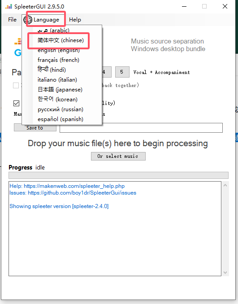Click the 'Showing spleeter version' log line
The width and height of the screenshot is (238, 304).
(59, 206)
